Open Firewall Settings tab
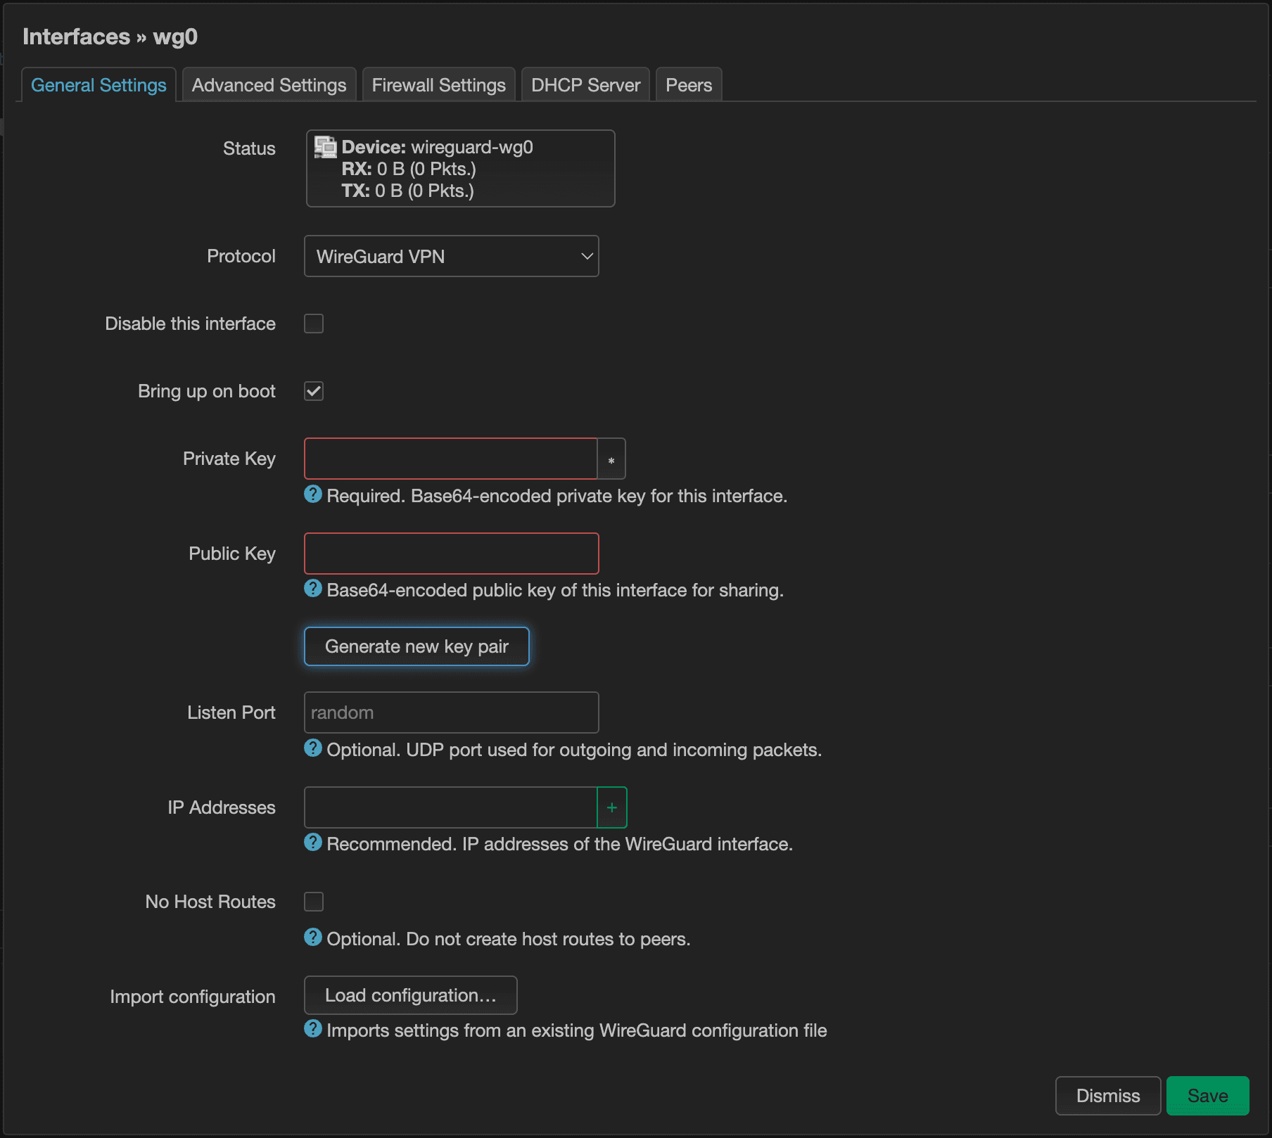The height and width of the screenshot is (1138, 1272). coord(439,85)
